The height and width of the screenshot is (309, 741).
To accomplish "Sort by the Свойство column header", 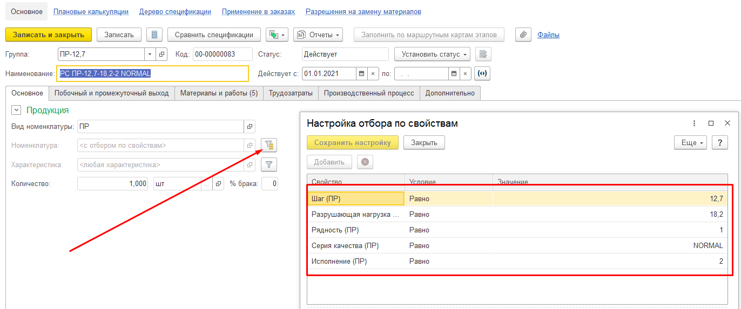I will click(356, 182).
